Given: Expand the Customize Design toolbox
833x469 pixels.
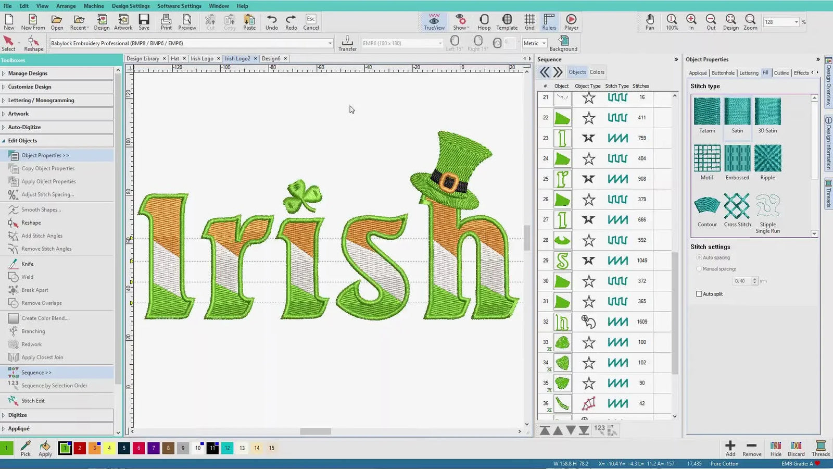Looking at the screenshot, I should 57,87.
